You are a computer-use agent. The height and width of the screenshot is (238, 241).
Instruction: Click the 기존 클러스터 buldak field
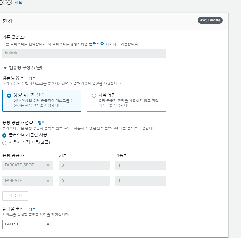point(84,53)
